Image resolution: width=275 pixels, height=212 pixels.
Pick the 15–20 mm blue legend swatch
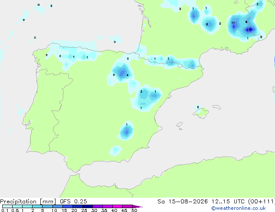68,206
